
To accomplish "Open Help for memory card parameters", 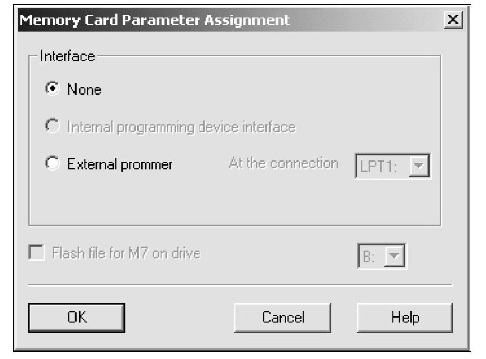I will (405, 317).
